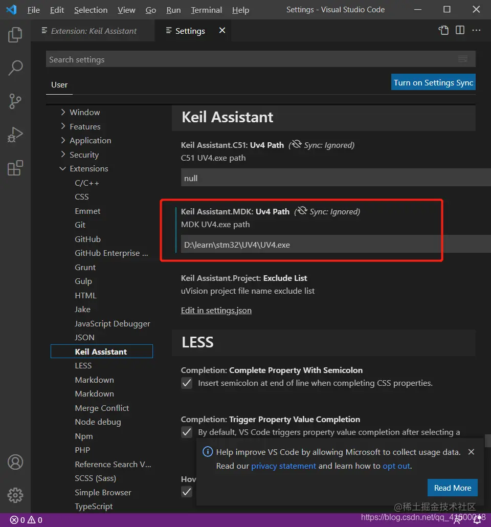This screenshot has width=491, height=527.
Task: Click sync ignored icon for MDK Uv4 Path
Action: coord(302,211)
